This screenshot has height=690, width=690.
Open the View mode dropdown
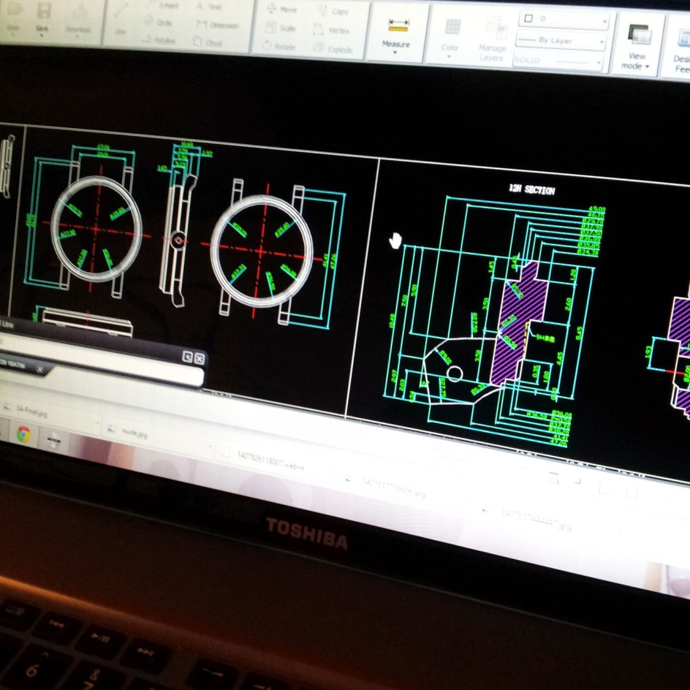pos(635,46)
